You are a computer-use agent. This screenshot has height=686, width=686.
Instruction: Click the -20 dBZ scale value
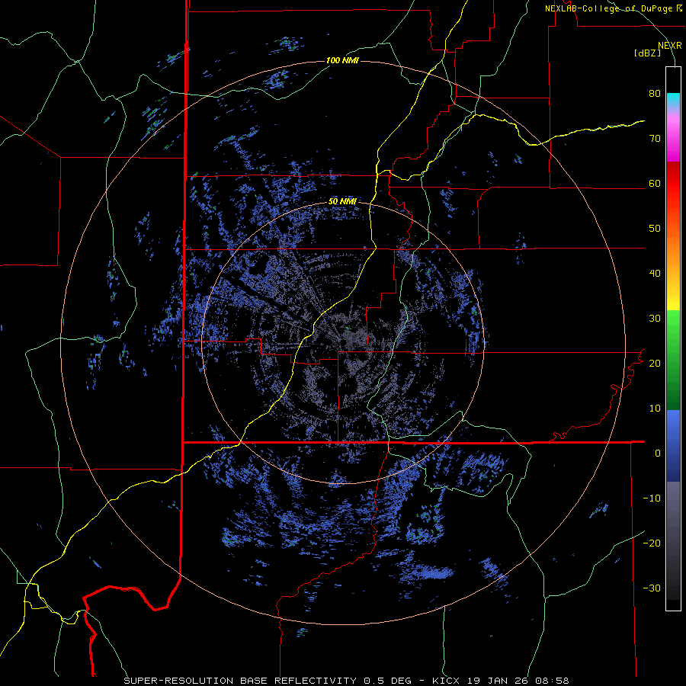click(652, 543)
